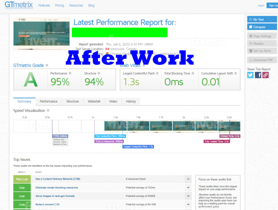Click the Canada flag icon
This screenshot has height=210, width=278.
pyautogui.click(x=107, y=49)
